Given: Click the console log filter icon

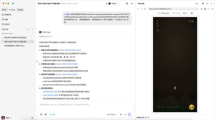Looking at the screenshot, I should (x=149, y=118).
